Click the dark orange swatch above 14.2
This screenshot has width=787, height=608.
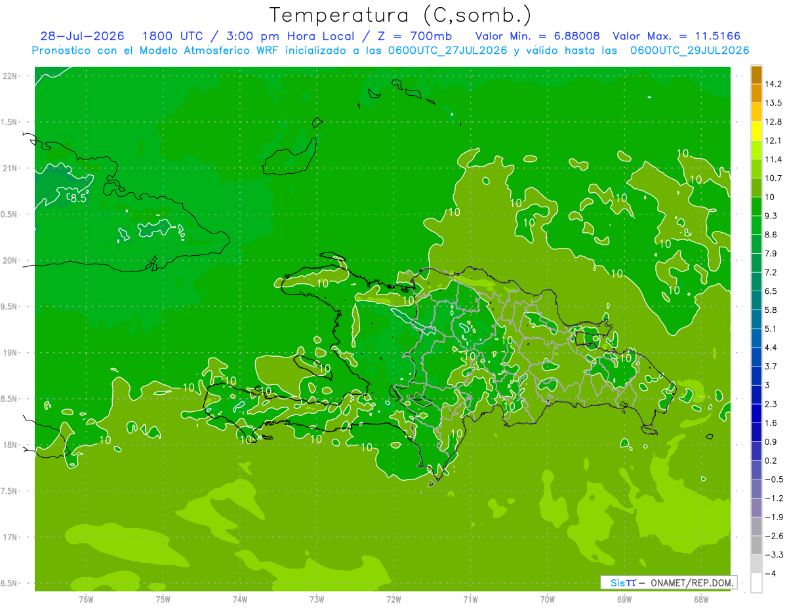pos(756,75)
